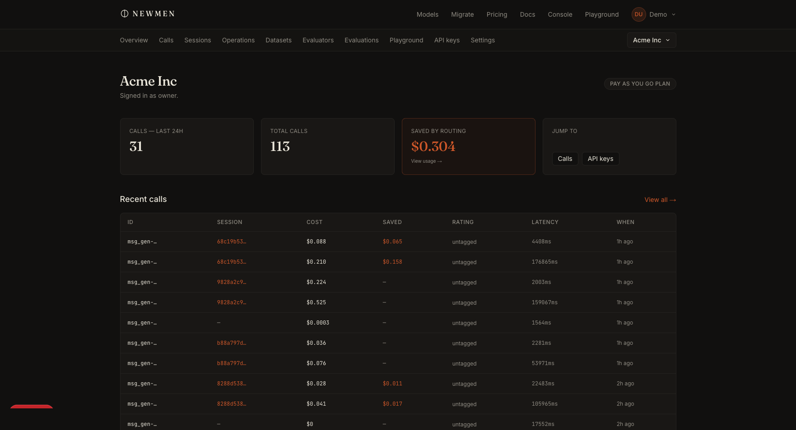
Task: Click the Calls Last 24h card showing 31
Action: [187, 146]
